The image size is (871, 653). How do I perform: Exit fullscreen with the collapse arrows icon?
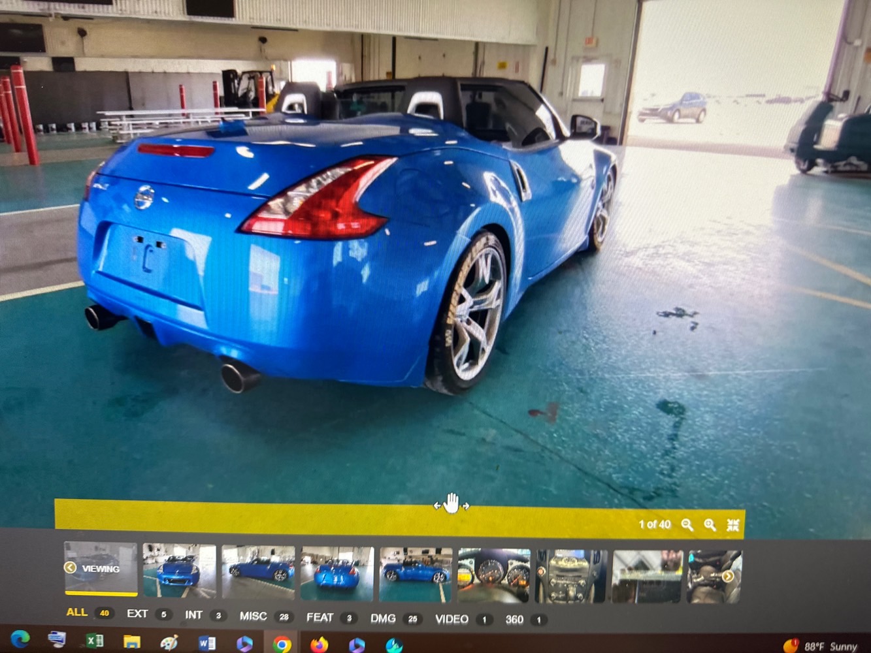(733, 525)
